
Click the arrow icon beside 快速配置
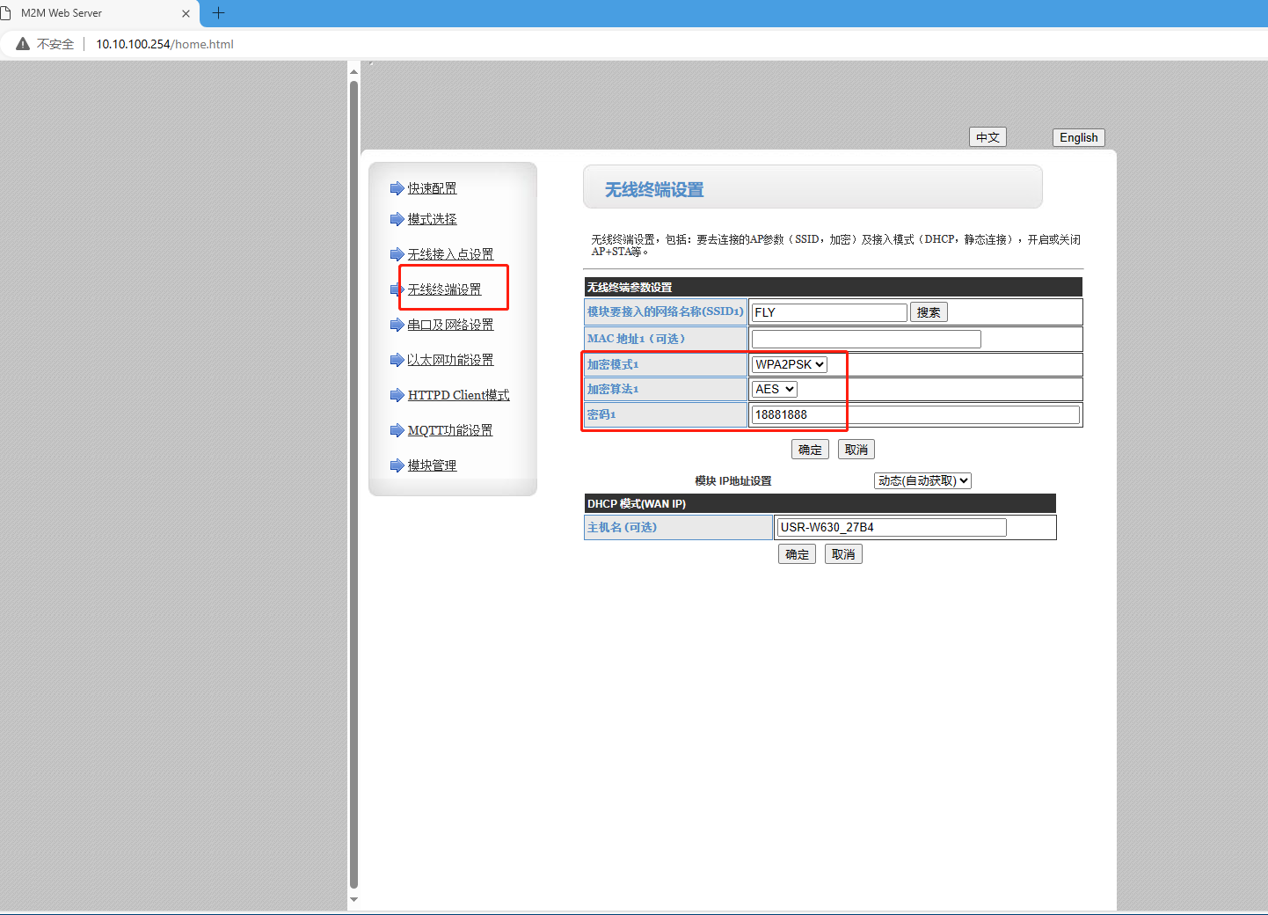point(397,188)
